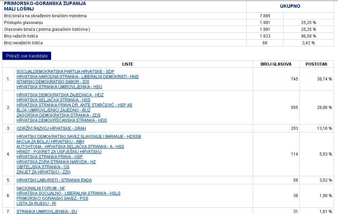
Task: Select the percentage 1,98 %
Action: (326, 196)
